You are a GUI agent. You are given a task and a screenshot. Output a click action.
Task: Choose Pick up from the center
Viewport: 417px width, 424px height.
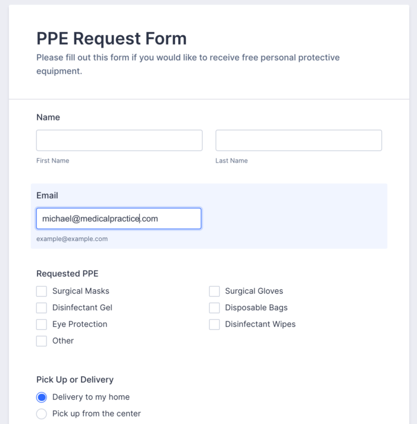tap(42, 414)
